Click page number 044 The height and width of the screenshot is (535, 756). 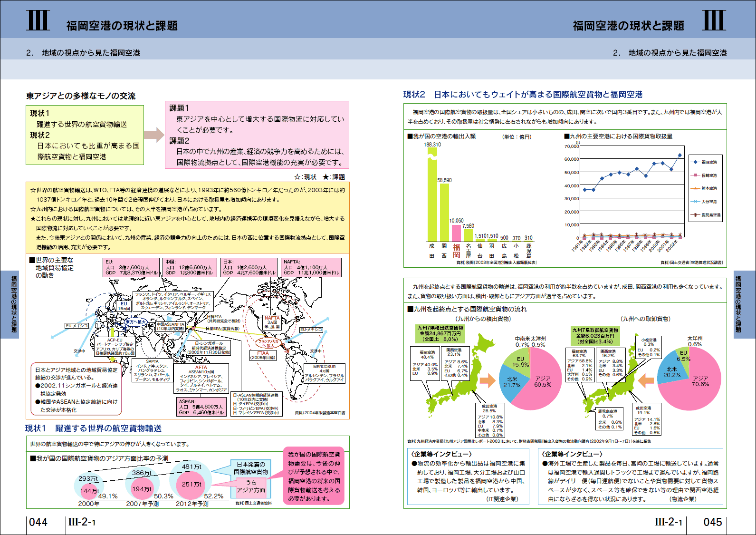coord(38,522)
